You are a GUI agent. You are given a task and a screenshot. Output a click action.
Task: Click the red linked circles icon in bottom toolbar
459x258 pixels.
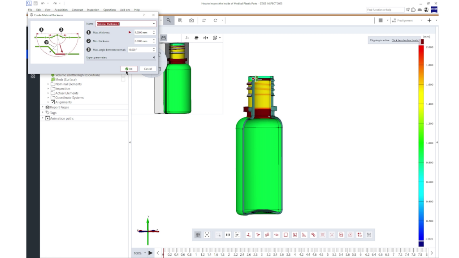coord(313,235)
